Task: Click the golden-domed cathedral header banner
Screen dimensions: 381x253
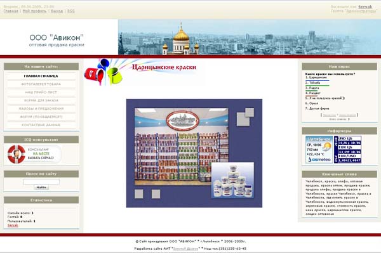Action: pos(250,37)
